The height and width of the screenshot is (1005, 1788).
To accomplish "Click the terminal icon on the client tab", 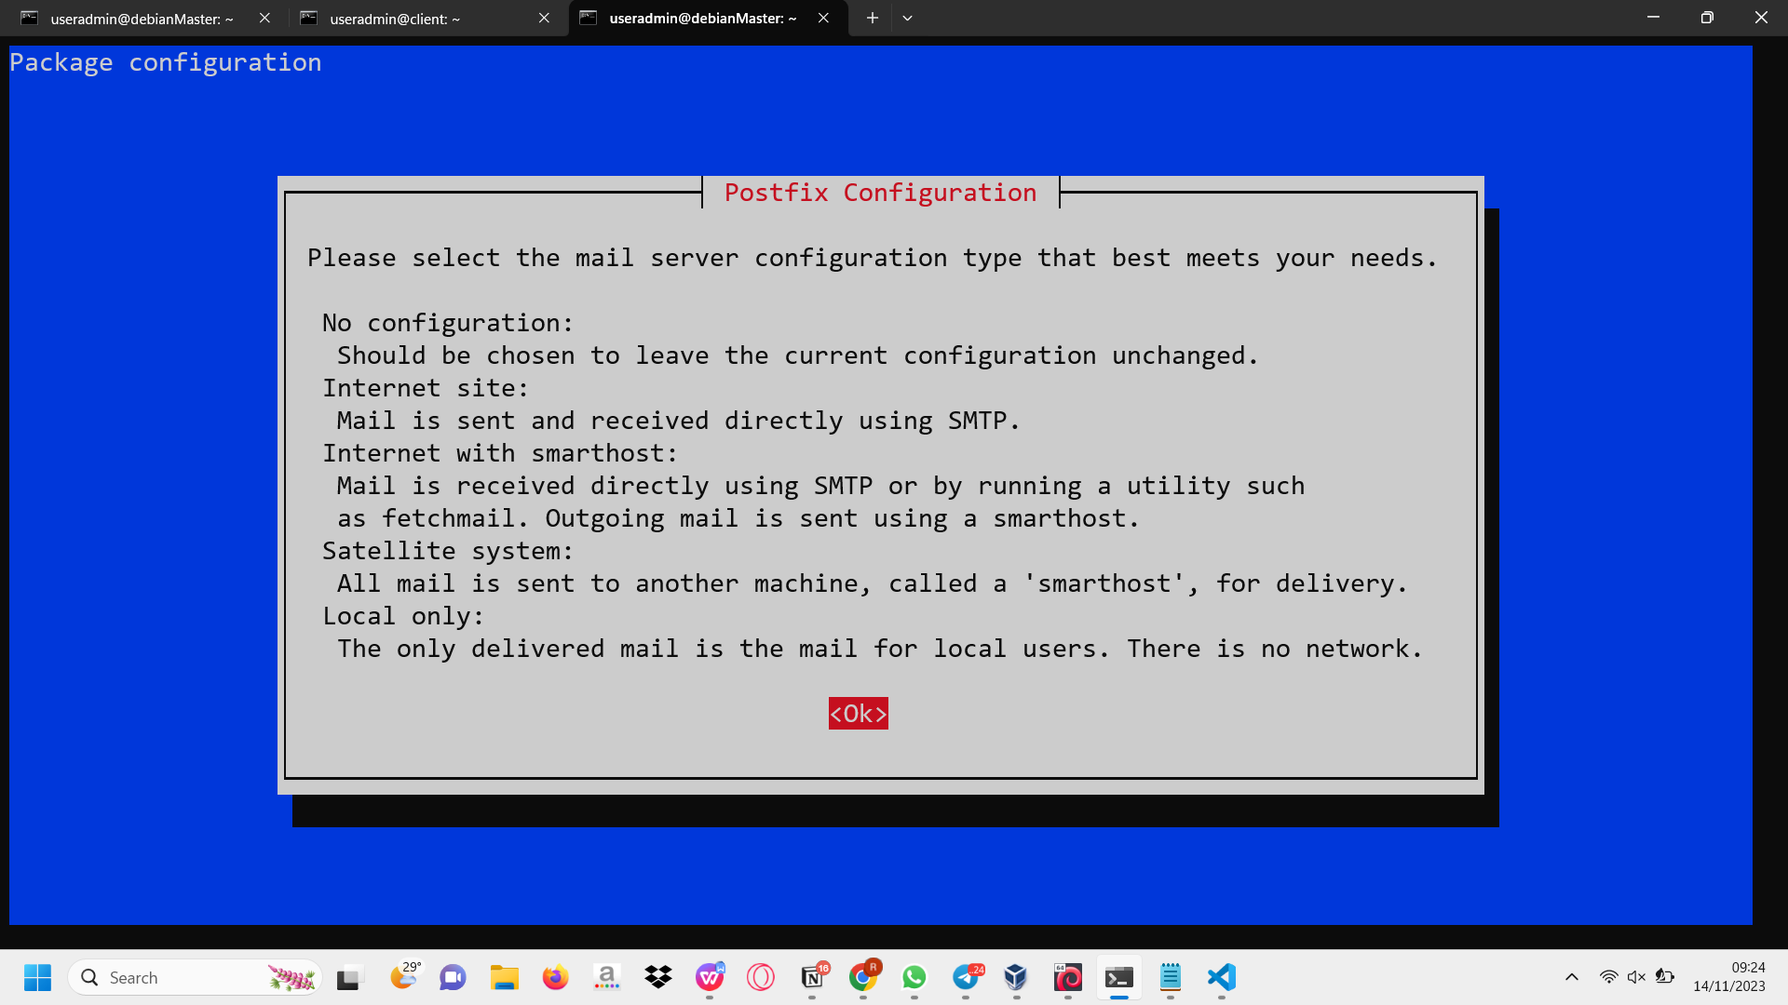I will pos(309,18).
